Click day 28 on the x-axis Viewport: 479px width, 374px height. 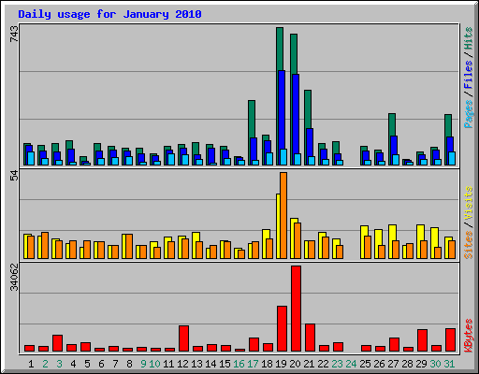[x=407, y=364]
